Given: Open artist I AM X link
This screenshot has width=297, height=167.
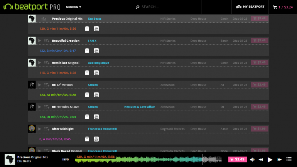Looking at the screenshot, I should click(92, 41).
